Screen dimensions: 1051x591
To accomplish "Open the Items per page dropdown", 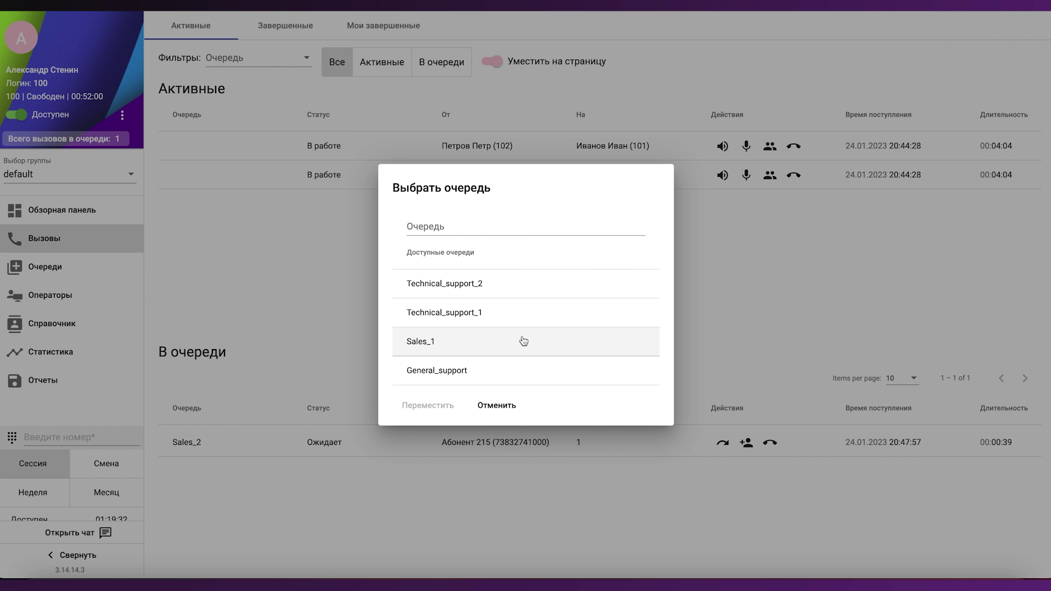I will tap(902, 378).
